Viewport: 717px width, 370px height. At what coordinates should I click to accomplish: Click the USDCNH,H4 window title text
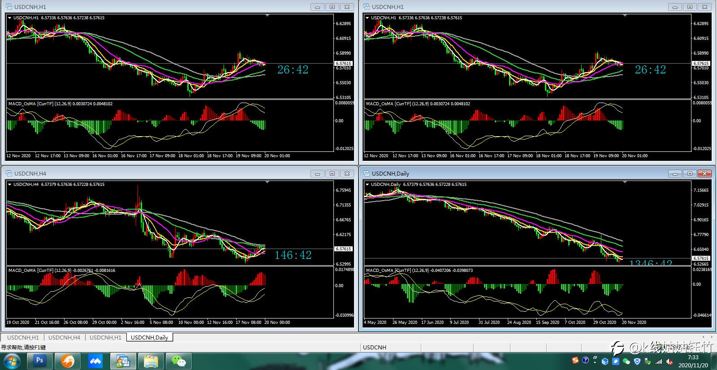[x=30, y=173]
